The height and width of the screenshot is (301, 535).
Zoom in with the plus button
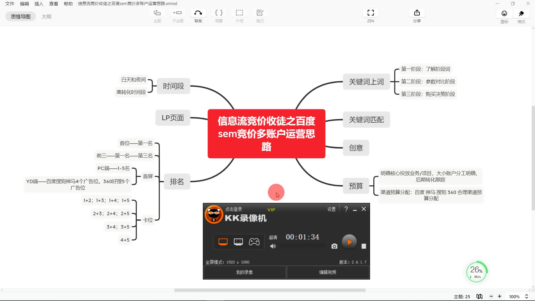pyautogui.click(x=500, y=297)
